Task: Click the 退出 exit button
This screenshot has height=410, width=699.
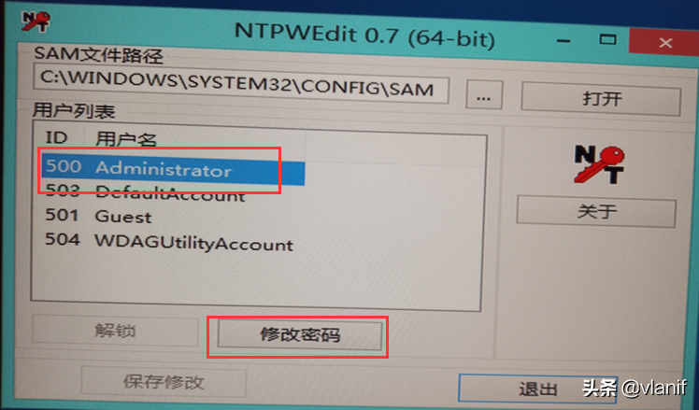Action: coord(537,389)
